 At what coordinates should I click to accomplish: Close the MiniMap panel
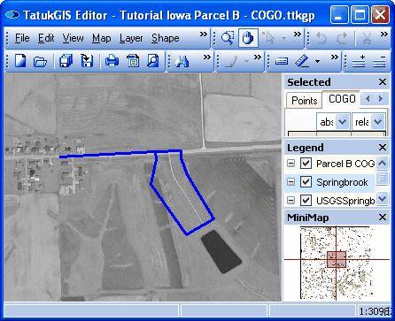point(383,218)
